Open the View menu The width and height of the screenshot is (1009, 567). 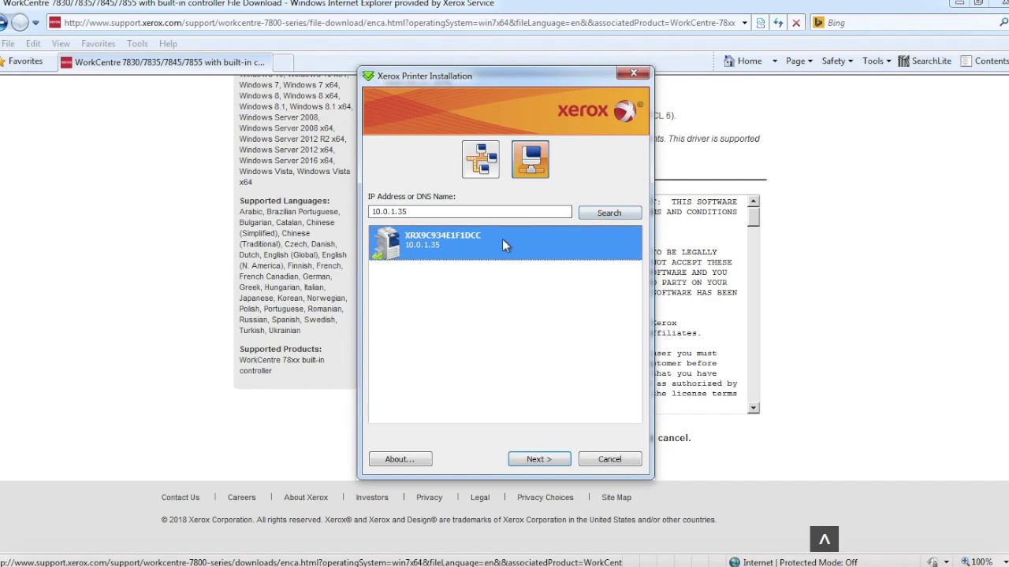point(61,43)
